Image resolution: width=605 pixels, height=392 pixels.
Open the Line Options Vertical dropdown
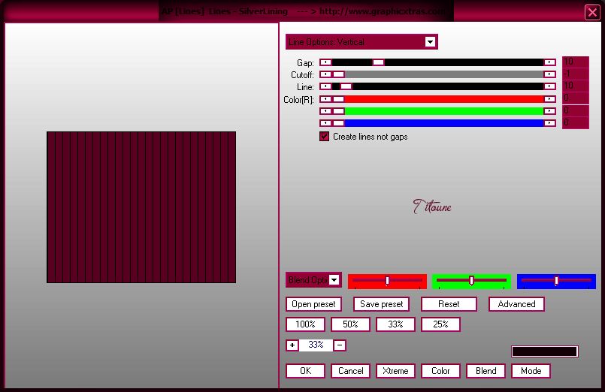pyautogui.click(x=430, y=42)
